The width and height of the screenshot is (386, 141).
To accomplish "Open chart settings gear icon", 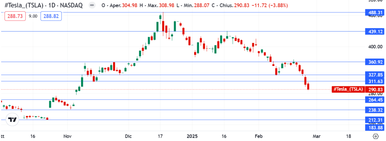I will (375, 136).
